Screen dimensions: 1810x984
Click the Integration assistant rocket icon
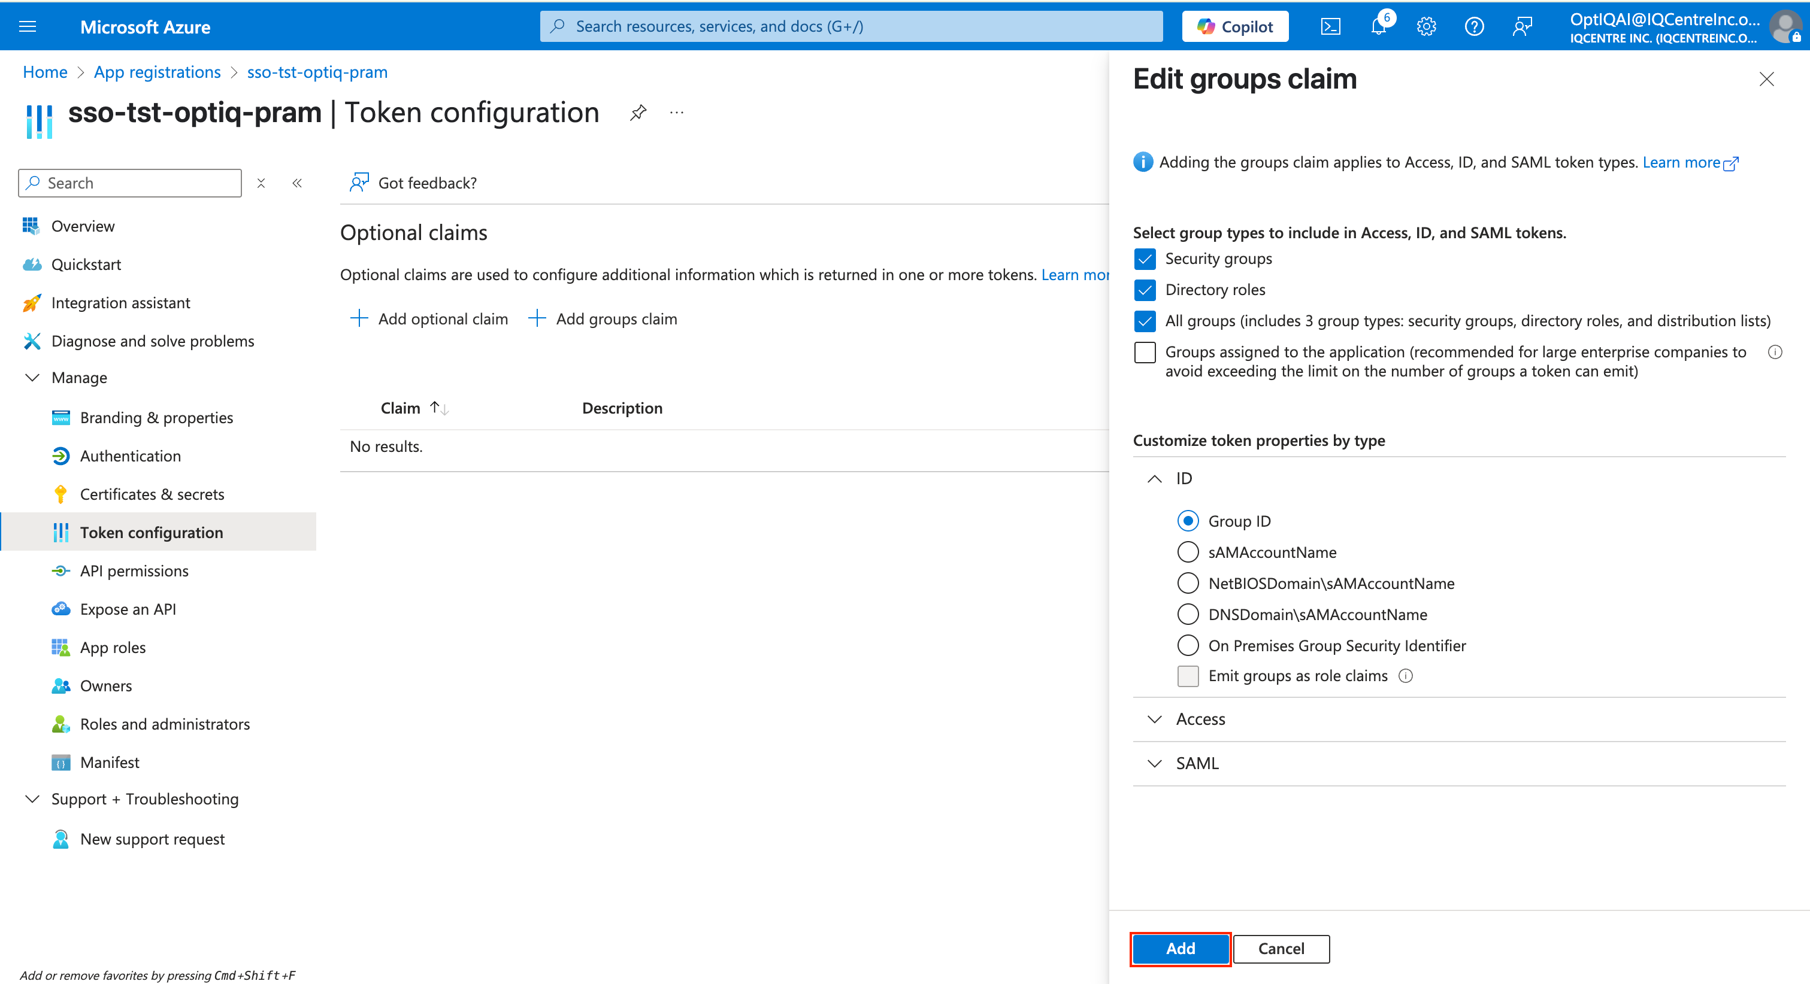32,303
